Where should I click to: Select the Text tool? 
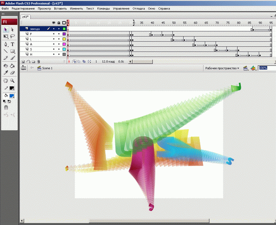12,44
